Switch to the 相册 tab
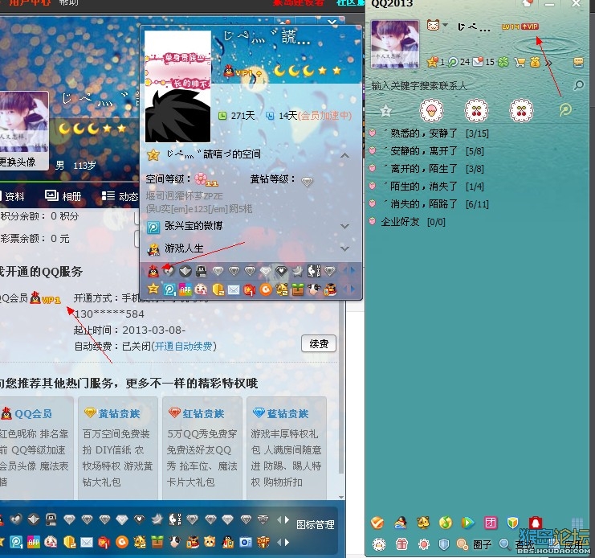Screen dimensions: 595x558 (63, 196)
